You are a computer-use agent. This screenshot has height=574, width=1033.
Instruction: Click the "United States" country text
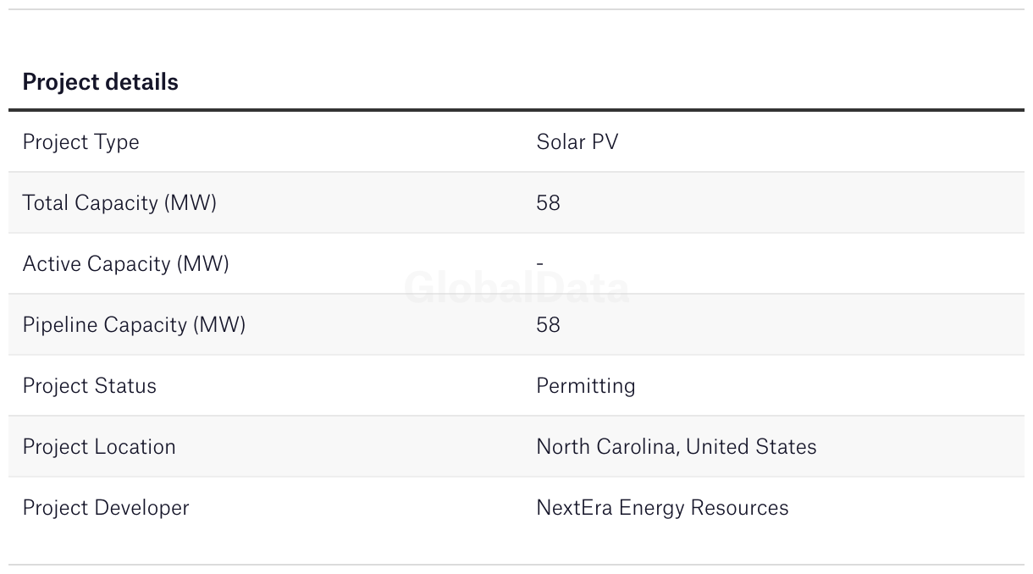751,447
